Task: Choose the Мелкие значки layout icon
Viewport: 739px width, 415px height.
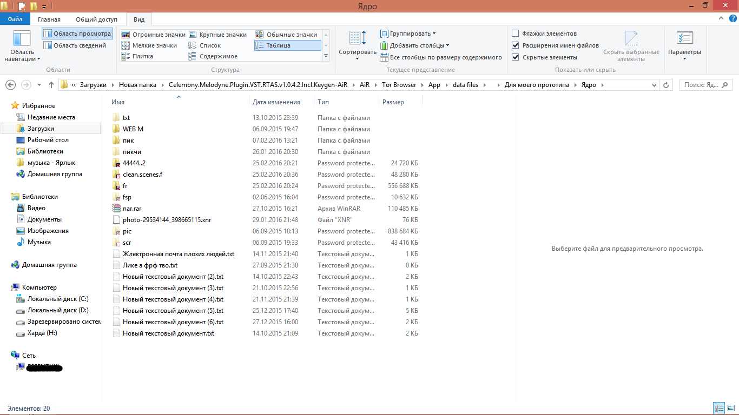Action: click(126, 45)
